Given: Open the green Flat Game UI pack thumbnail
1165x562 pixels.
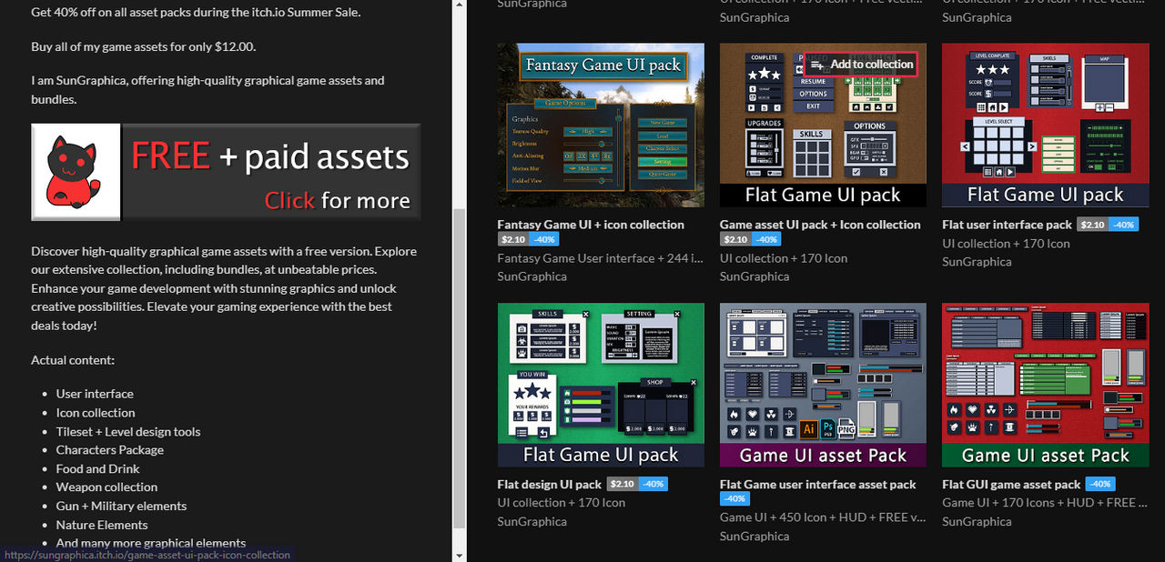Looking at the screenshot, I should pyautogui.click(x=601, y=385).
